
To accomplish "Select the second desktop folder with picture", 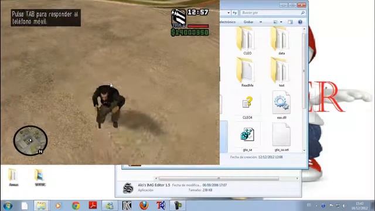I will [x=40, y=177].
